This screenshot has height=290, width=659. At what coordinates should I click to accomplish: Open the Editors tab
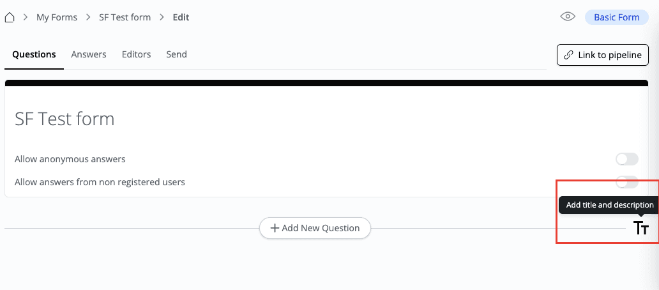pos(136,54)
